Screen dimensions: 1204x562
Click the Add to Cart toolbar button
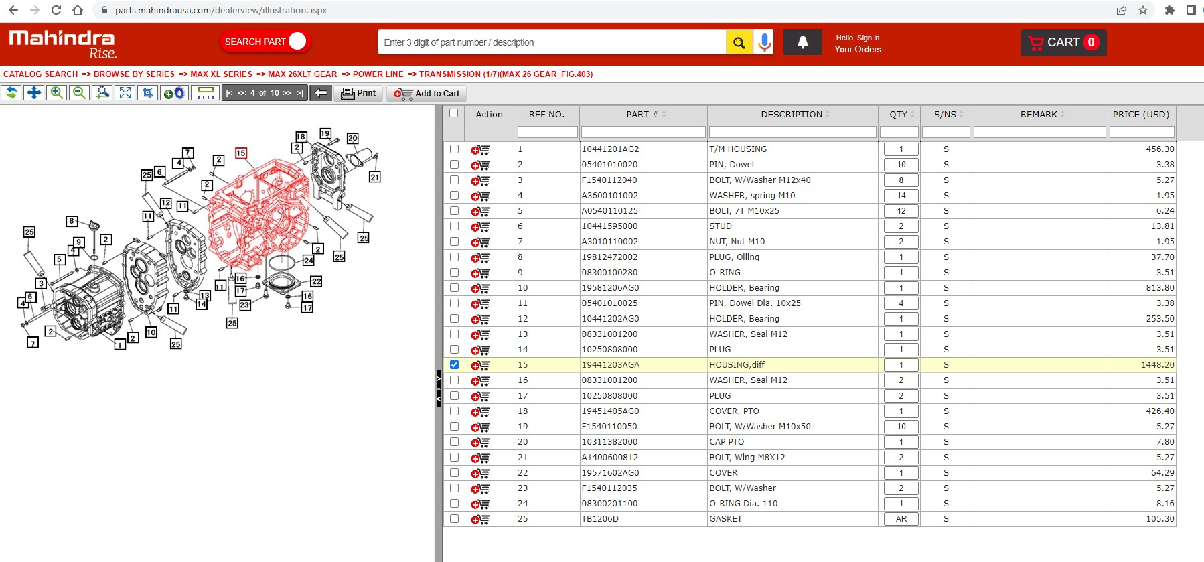(427, 94)
